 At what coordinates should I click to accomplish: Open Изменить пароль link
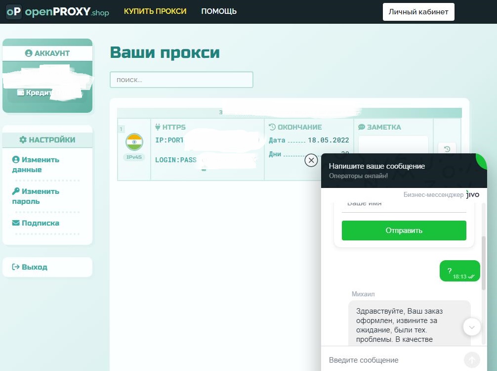[x=36, y=196]
